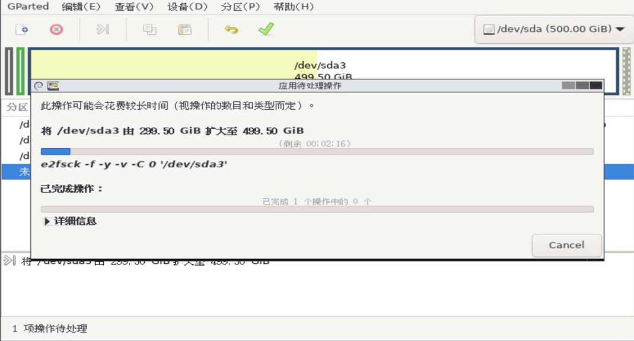The height and width of the screenshot is (341, 634).
Task: Click the Paste partition toolbar icon
Action: pyautogui.click(x=185, y=30)
